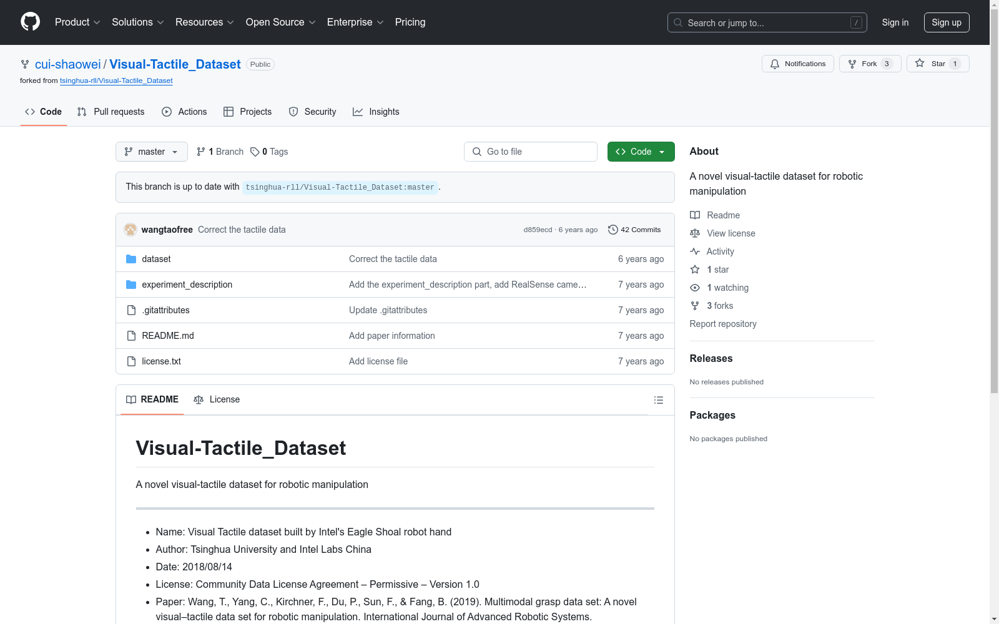Star this repository

tap(938, 64)
